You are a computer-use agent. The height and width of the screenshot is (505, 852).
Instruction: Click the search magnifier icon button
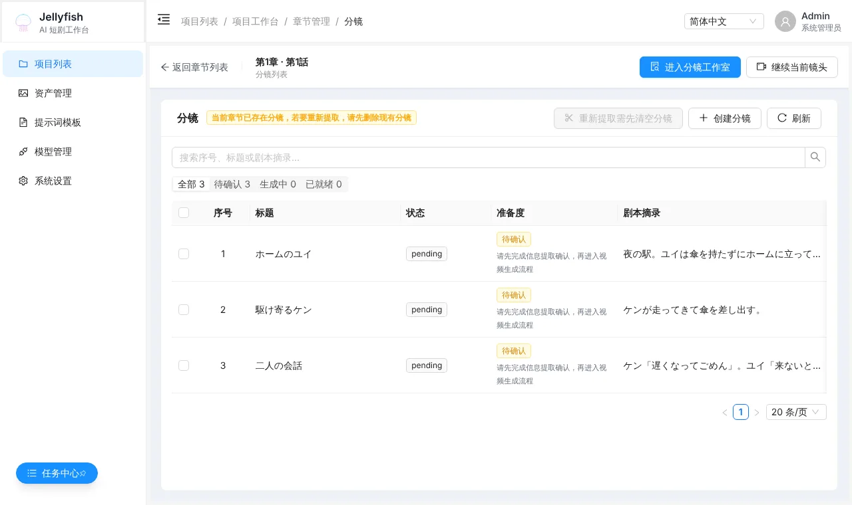click(x=815, y=157)
